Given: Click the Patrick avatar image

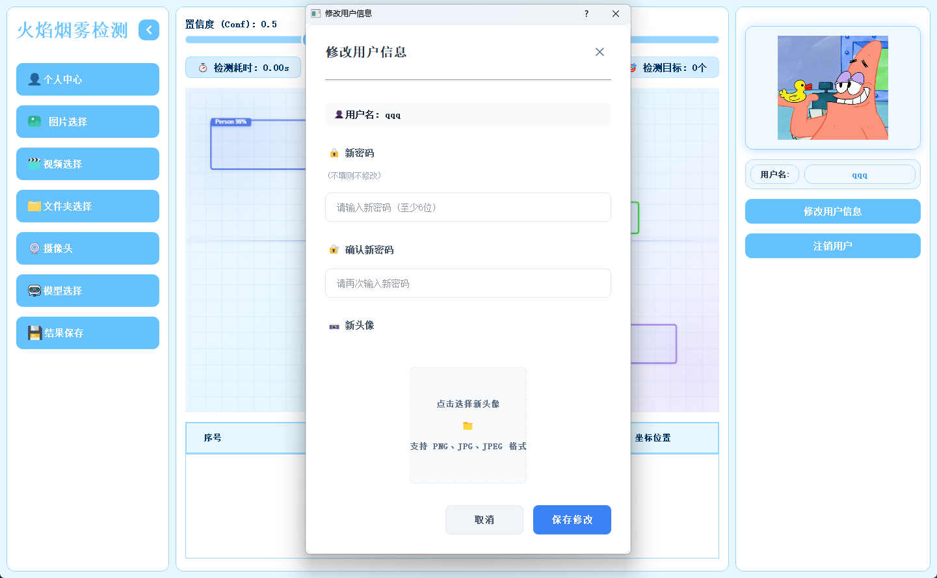Looking at the screenshot, I should pos(833,88).
